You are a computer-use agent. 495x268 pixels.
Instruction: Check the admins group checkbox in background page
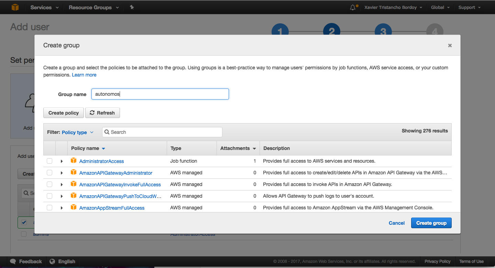[24, 234]
